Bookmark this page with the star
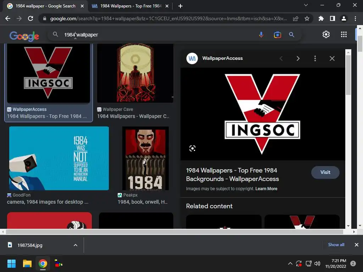 coord(307,18)
